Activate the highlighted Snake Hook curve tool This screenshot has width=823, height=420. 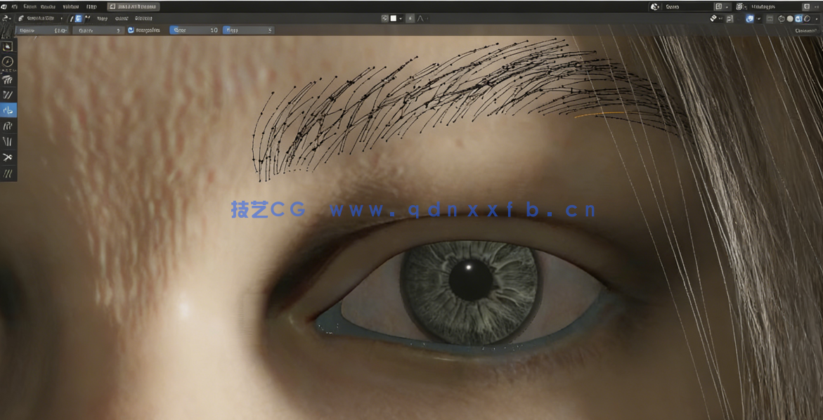point(8,110)
